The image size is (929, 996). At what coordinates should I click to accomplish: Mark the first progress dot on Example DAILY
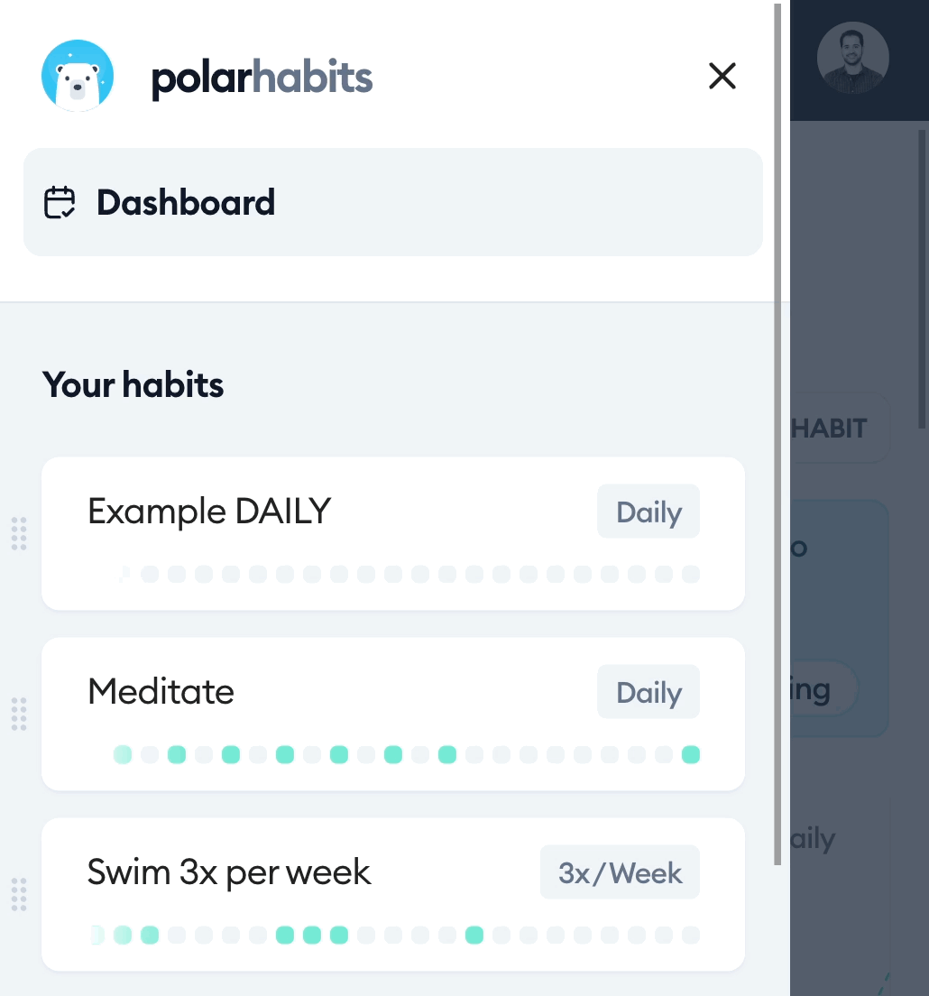(123, 574)
